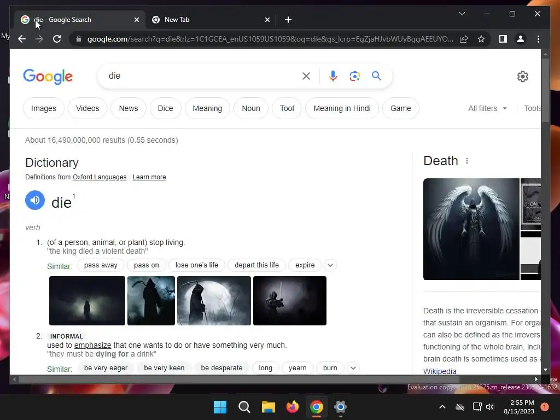Open the Chrome side panel
560x420 pixels.
click(503, 39)
